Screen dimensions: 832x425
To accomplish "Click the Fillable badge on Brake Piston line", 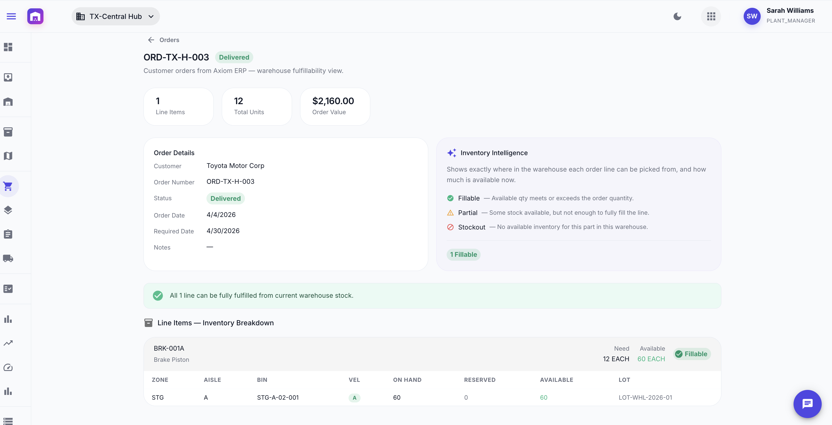I will coord(692,354).
